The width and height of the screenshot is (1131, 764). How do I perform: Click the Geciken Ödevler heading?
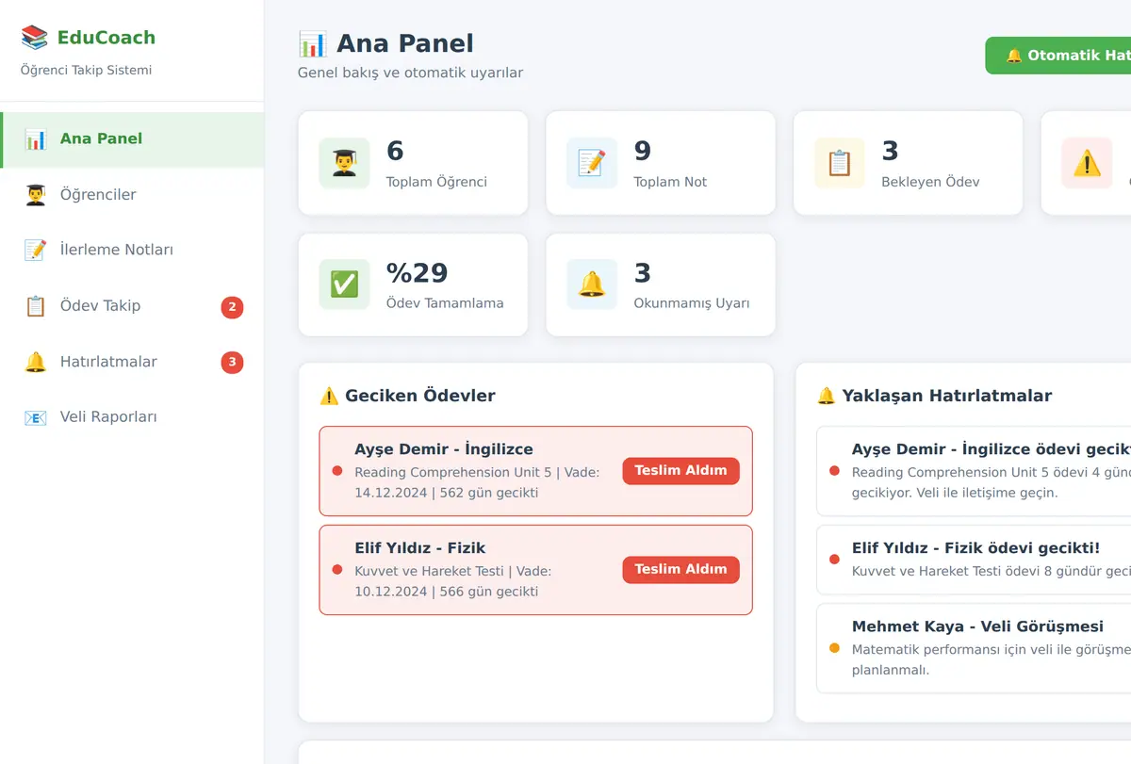coord(407,397)
